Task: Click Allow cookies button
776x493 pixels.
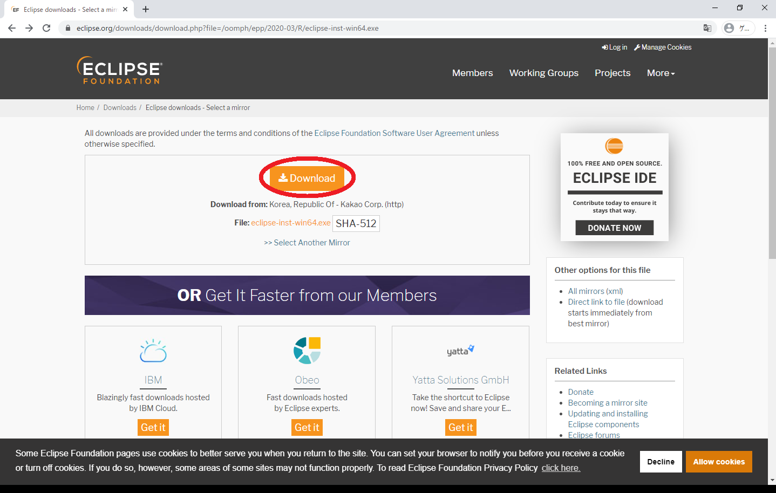Action: 719,462
